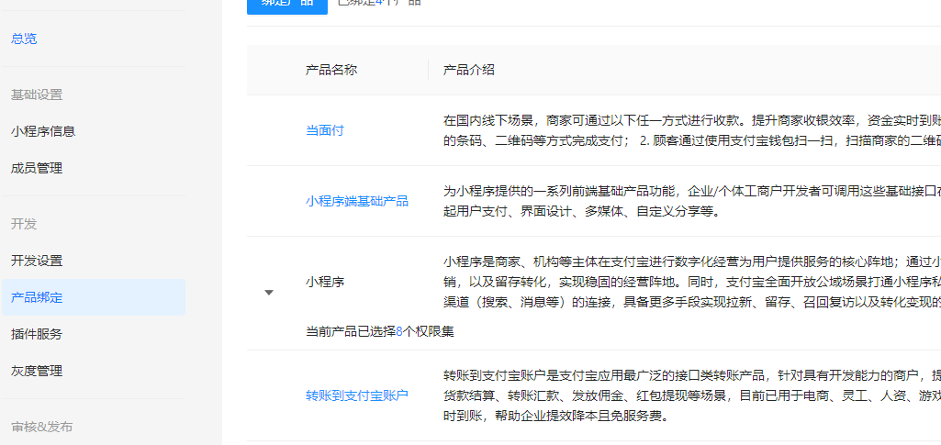This screenshot has width=941, height=445.
Task: Click the 审核&发布 section label
Action: click(x=42, y=427)
